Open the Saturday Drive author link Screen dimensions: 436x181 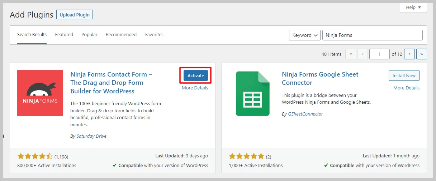pyautogui.click(x=91, y=136)
